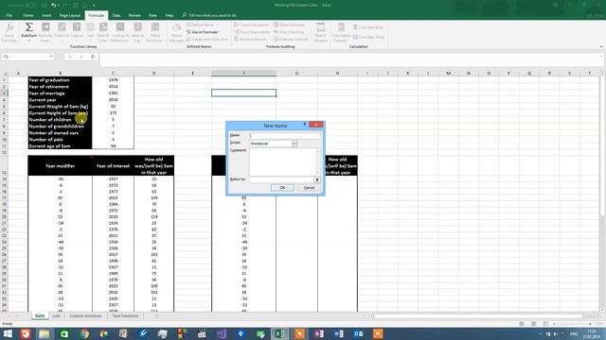This screenshot has height=340, width=606.
Task: Switch to the Review ribbon tab
Action: point(134,15)
